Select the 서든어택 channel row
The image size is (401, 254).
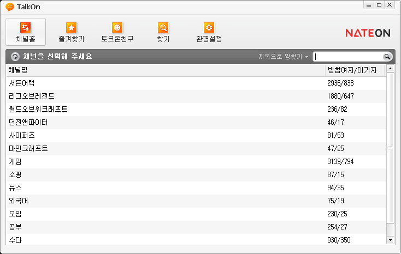pyautogui.click(x=196, y=83)
